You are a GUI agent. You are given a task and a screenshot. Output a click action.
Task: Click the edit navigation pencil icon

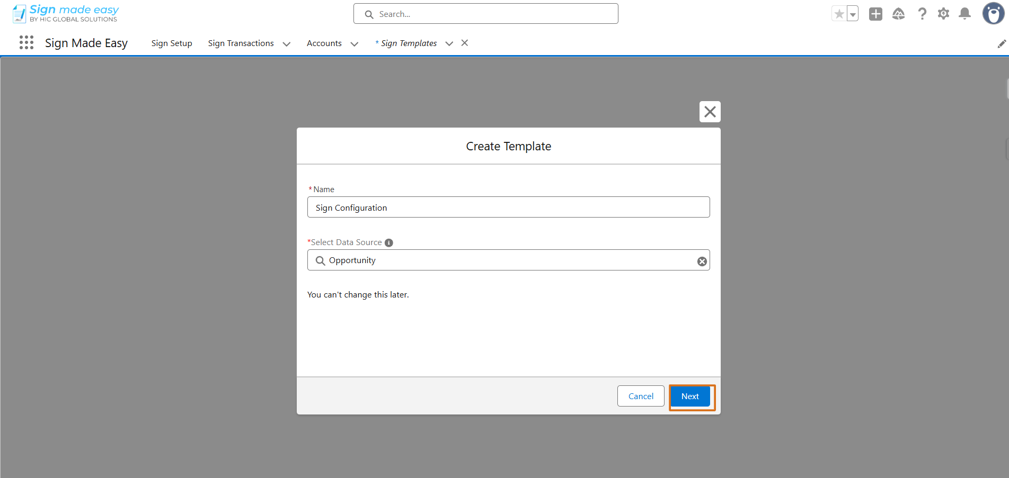tap(1002, 43)
